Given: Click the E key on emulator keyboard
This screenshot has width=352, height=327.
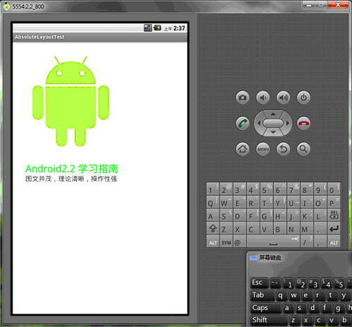Looking at the screenshot, I should coord(240,202).
